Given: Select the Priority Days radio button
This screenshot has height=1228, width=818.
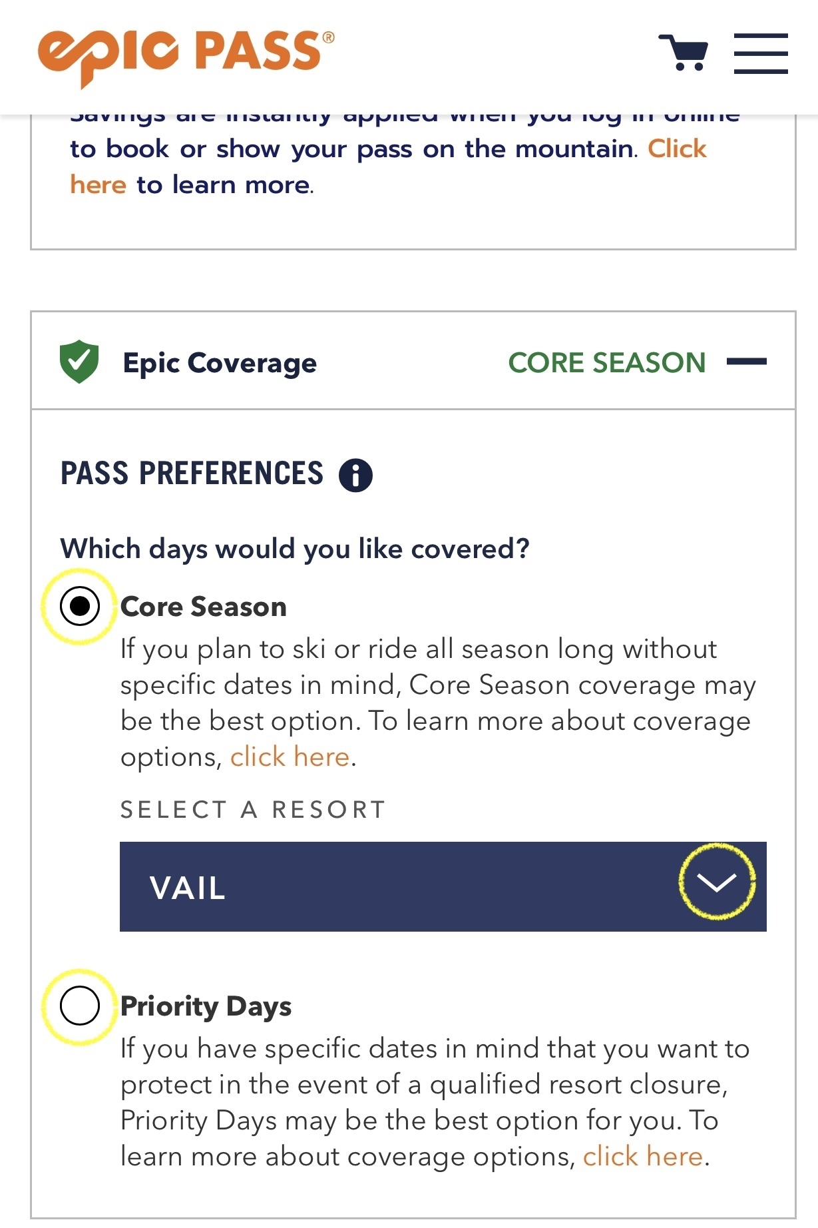Looking at the screenshot, I should (x=80, y=1006).
